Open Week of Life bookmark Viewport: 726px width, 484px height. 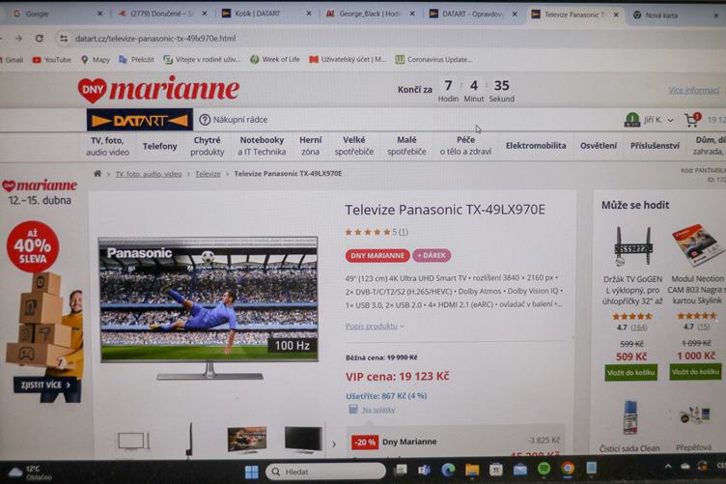(275, 60)
